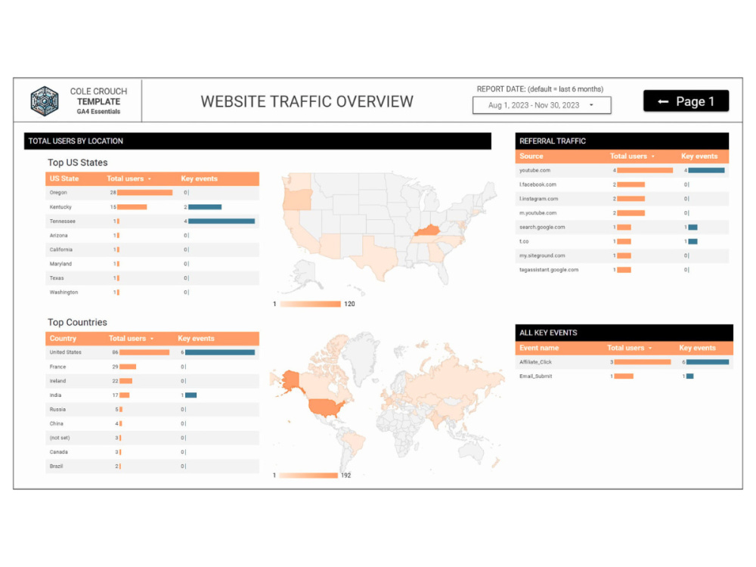Sort All Key Events by Total users
This screenshot has height=567, width=756.
coord(629,348)
